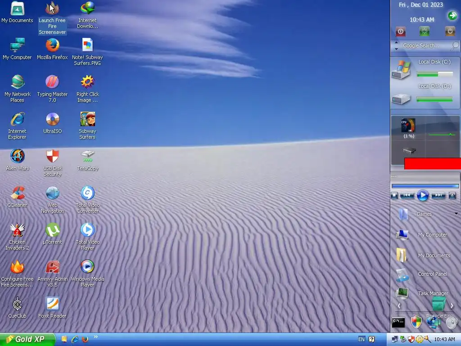This screenshot has height=346, width=461.
Task: Launch Internet Explorer from quick launch
Action: point(75,339)
